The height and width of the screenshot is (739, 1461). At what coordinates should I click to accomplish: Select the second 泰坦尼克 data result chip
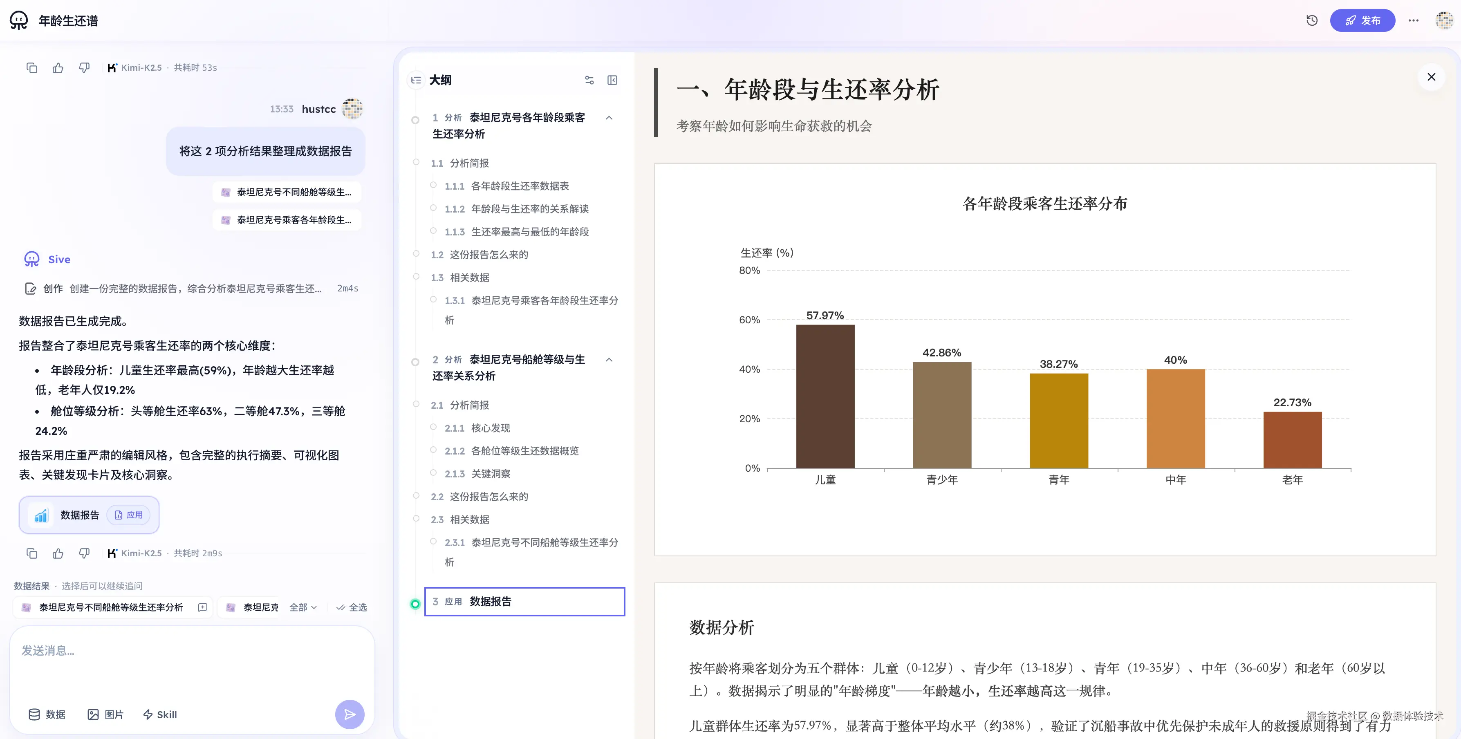253,607
